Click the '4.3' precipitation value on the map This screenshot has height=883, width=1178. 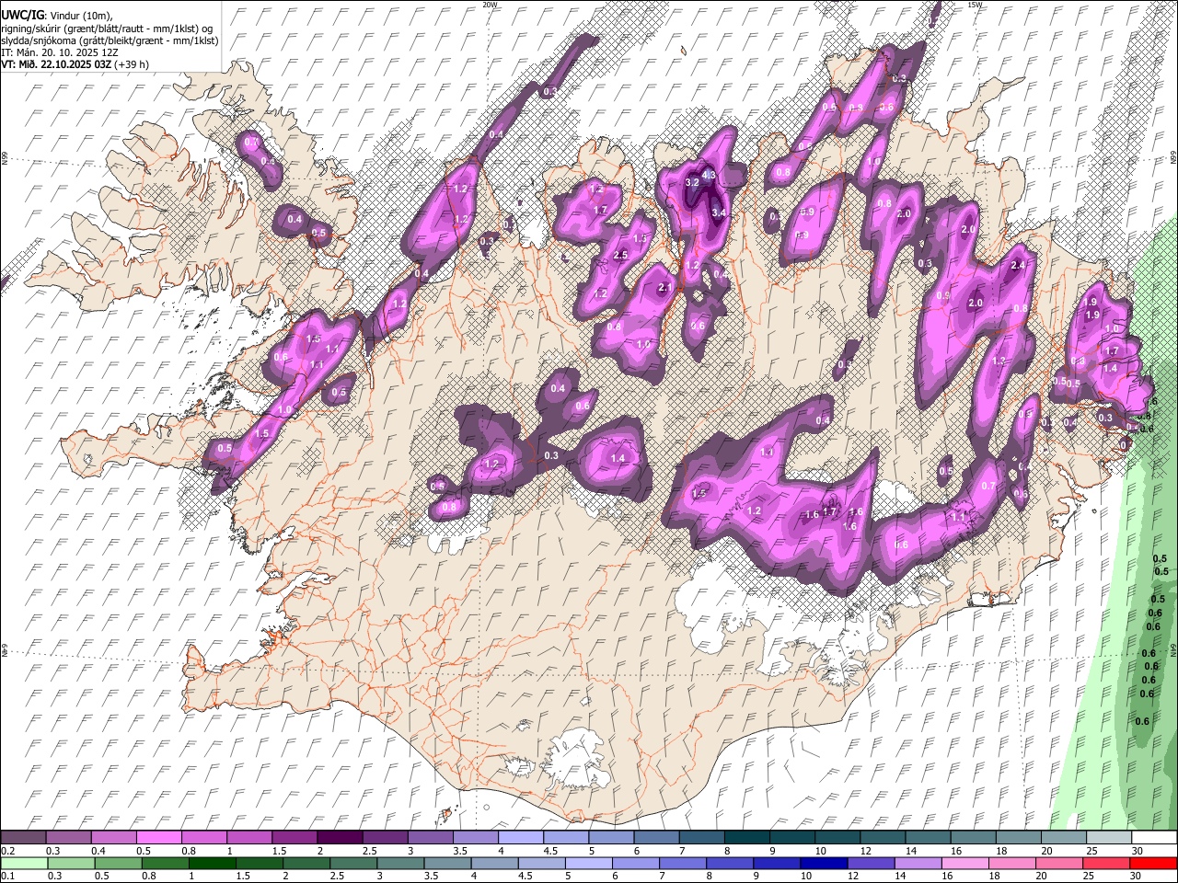pos(709,174)
